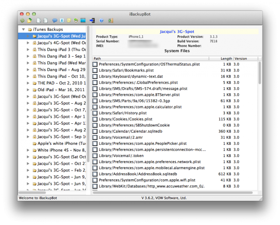Click lock folder icon for This Dang iPad - Oct 10

tap(35, 76)
